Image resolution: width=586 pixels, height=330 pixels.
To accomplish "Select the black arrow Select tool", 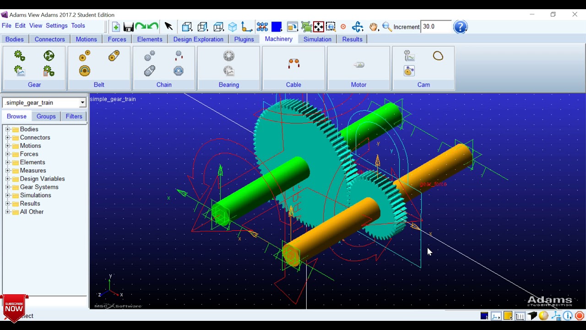I will [168, 27].
